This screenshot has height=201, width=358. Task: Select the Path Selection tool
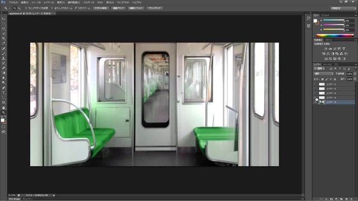[3, 98]
